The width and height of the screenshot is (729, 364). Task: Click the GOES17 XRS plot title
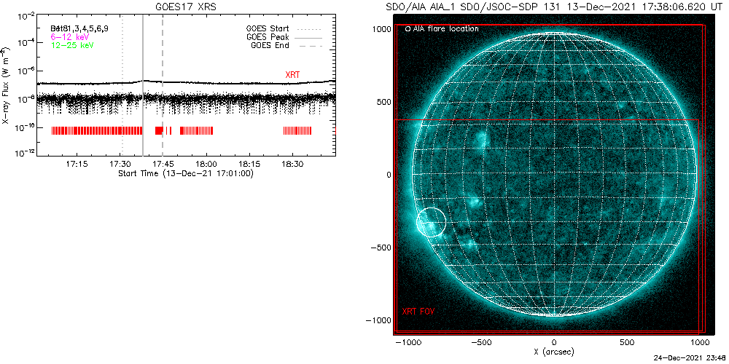[186, 7]
